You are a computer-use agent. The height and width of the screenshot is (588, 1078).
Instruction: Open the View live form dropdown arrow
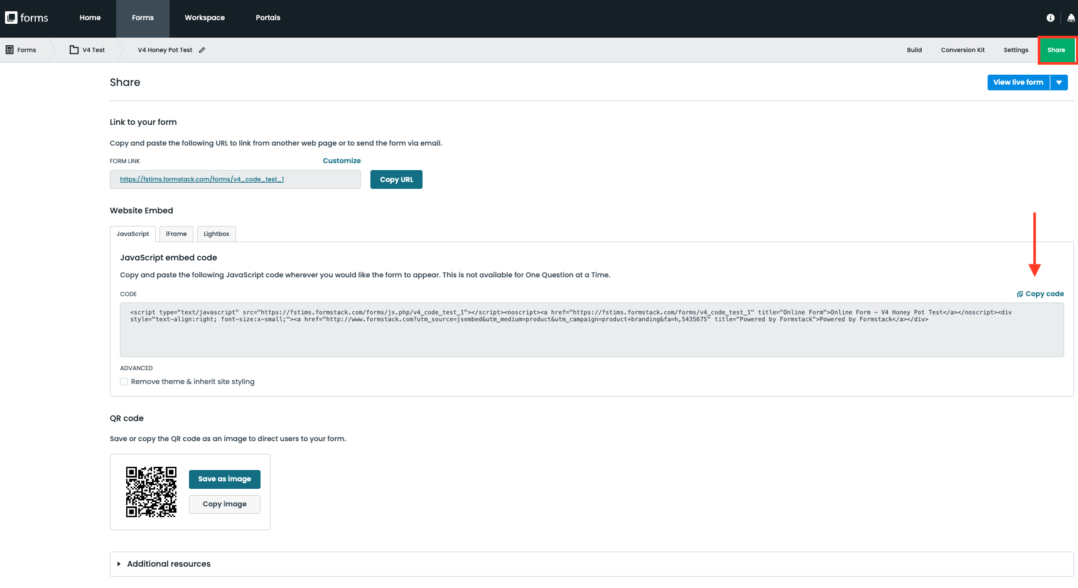click(1059, 82)
